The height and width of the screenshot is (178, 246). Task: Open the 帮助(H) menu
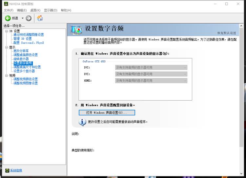tap(66, 10)
